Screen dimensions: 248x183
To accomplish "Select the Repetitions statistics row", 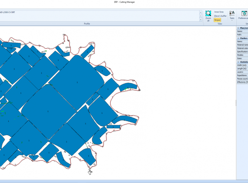I will coord(242,75).
